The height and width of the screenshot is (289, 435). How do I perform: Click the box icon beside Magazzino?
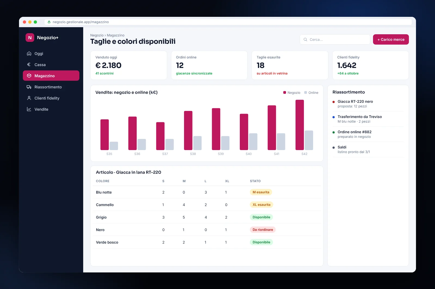click(x=29, y=76)
